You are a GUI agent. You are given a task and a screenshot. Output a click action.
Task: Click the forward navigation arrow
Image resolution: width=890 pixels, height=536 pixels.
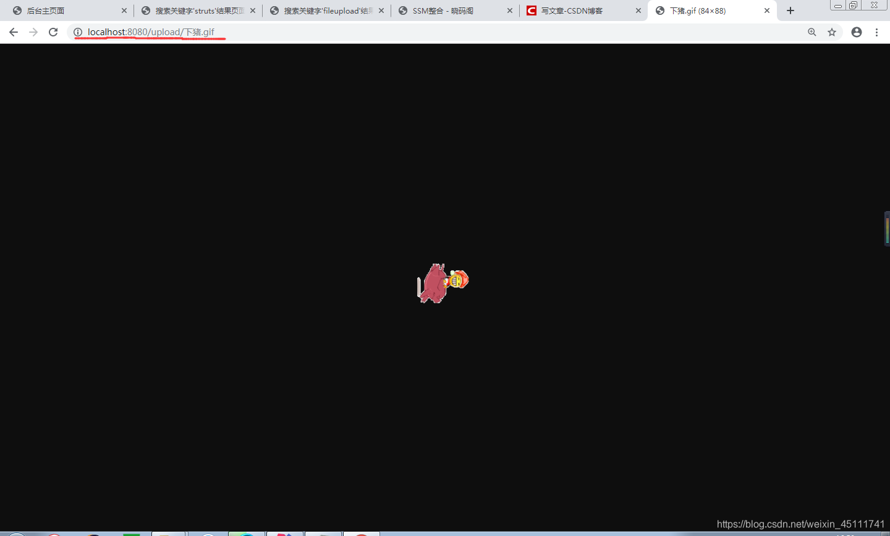[x=33, y=32]
